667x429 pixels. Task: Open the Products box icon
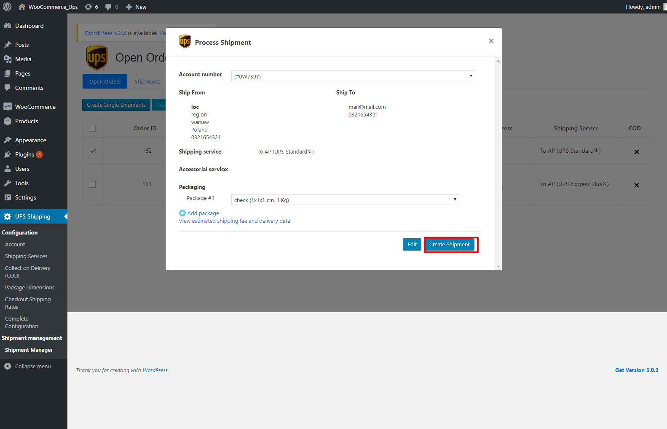(x=8, y=121)
